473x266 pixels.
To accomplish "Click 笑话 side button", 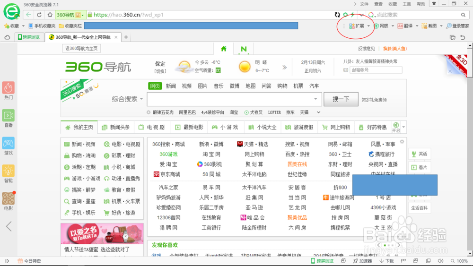I will [420, 154].
